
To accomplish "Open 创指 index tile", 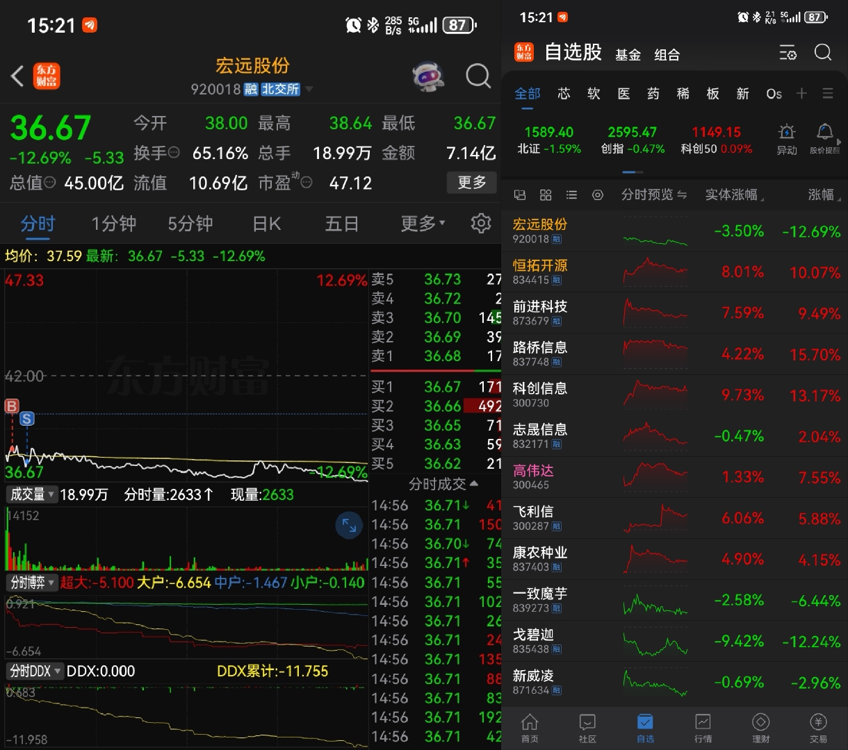I will (633, 140).
